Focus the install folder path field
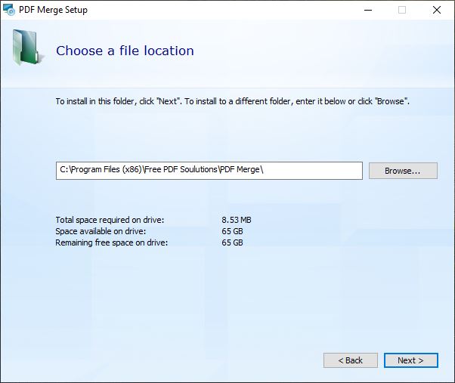This screenshot has height=383, width=455. coord(209,171)
